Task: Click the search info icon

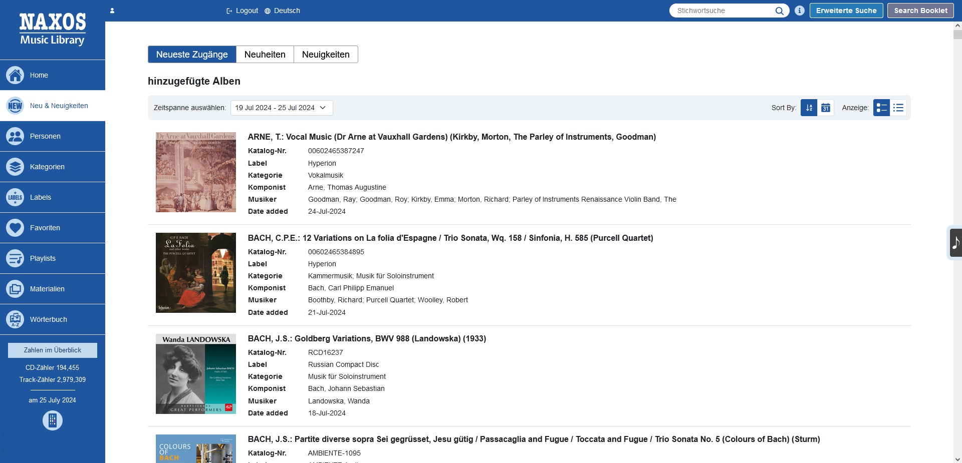Action: pos(800,11)
